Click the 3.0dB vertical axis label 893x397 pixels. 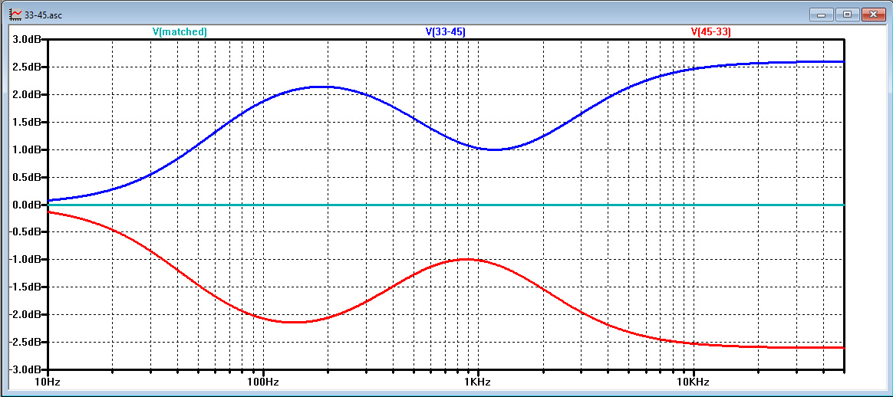[x=26, y=40]
